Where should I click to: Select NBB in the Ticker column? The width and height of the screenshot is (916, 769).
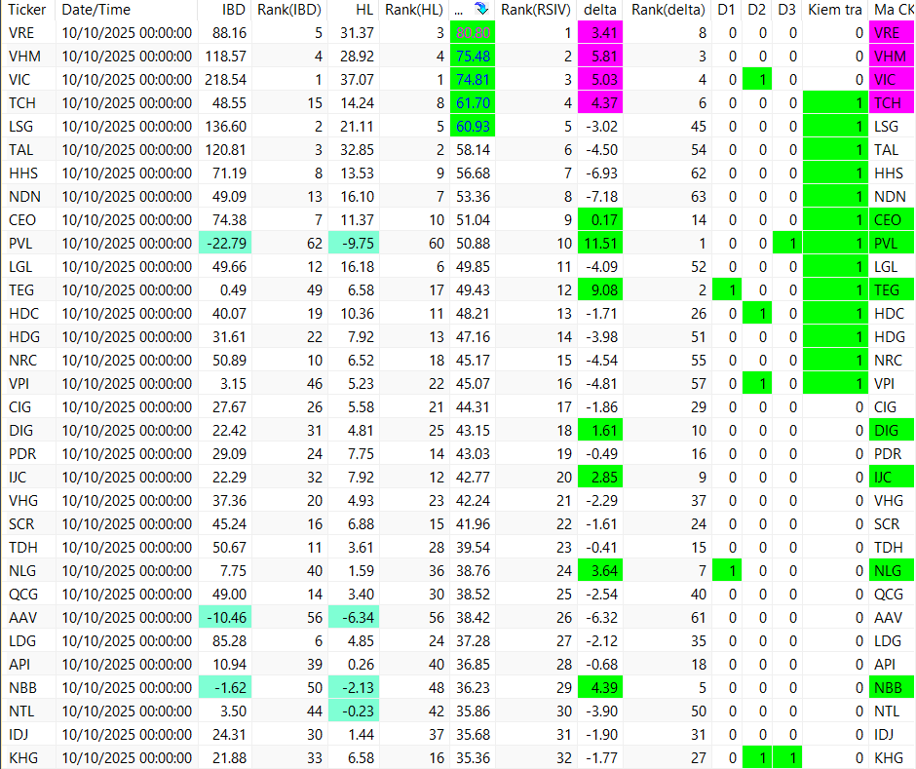point(22,688)
